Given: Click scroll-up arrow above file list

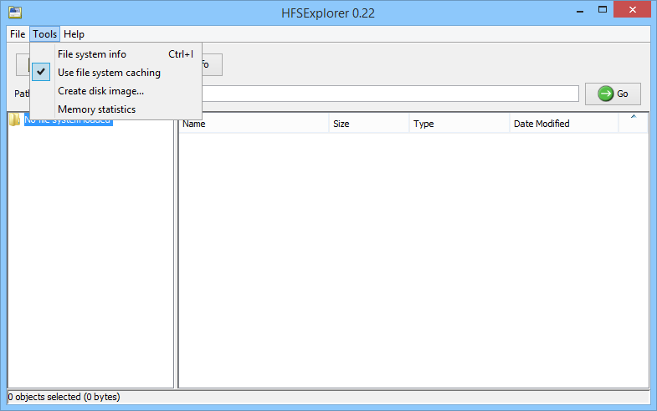Looking at the screenshot, I should [634, 117].
